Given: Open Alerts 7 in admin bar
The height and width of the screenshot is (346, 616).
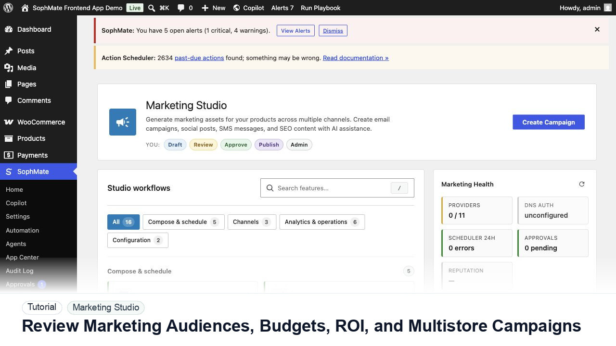Looking at the screenshot, I should (282, 8).
